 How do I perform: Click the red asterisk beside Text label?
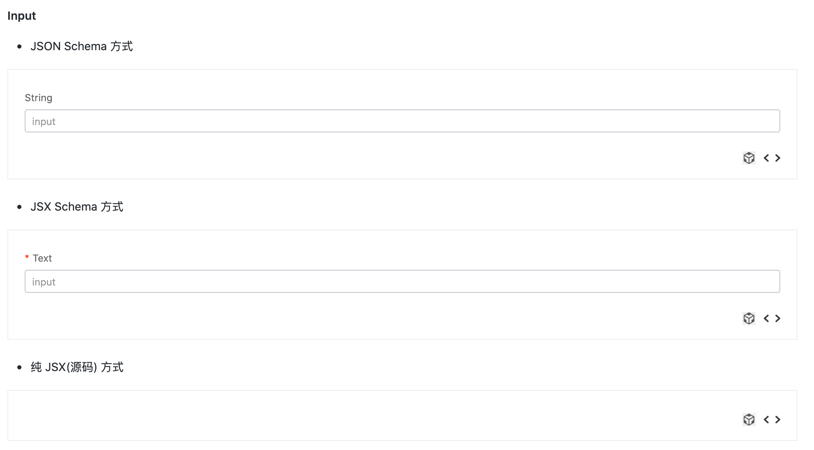[x=27, y=257]
